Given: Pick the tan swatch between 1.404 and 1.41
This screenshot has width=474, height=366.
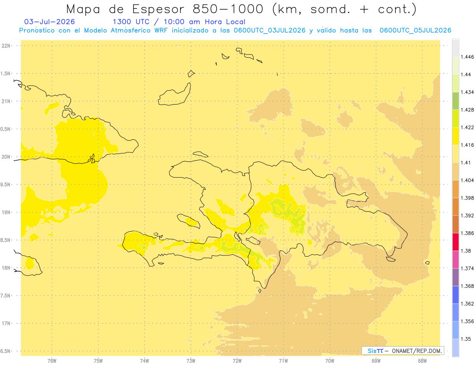Looking at the screenshot, I should point(455,171).
